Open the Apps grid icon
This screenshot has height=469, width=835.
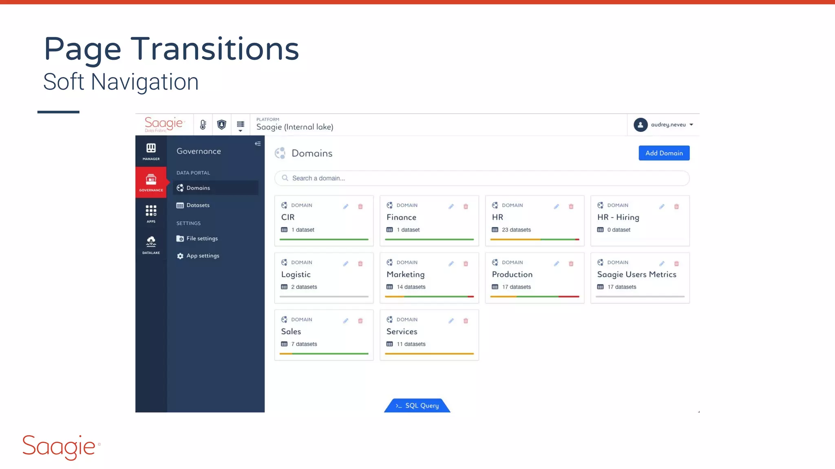(x=151, y=213)
